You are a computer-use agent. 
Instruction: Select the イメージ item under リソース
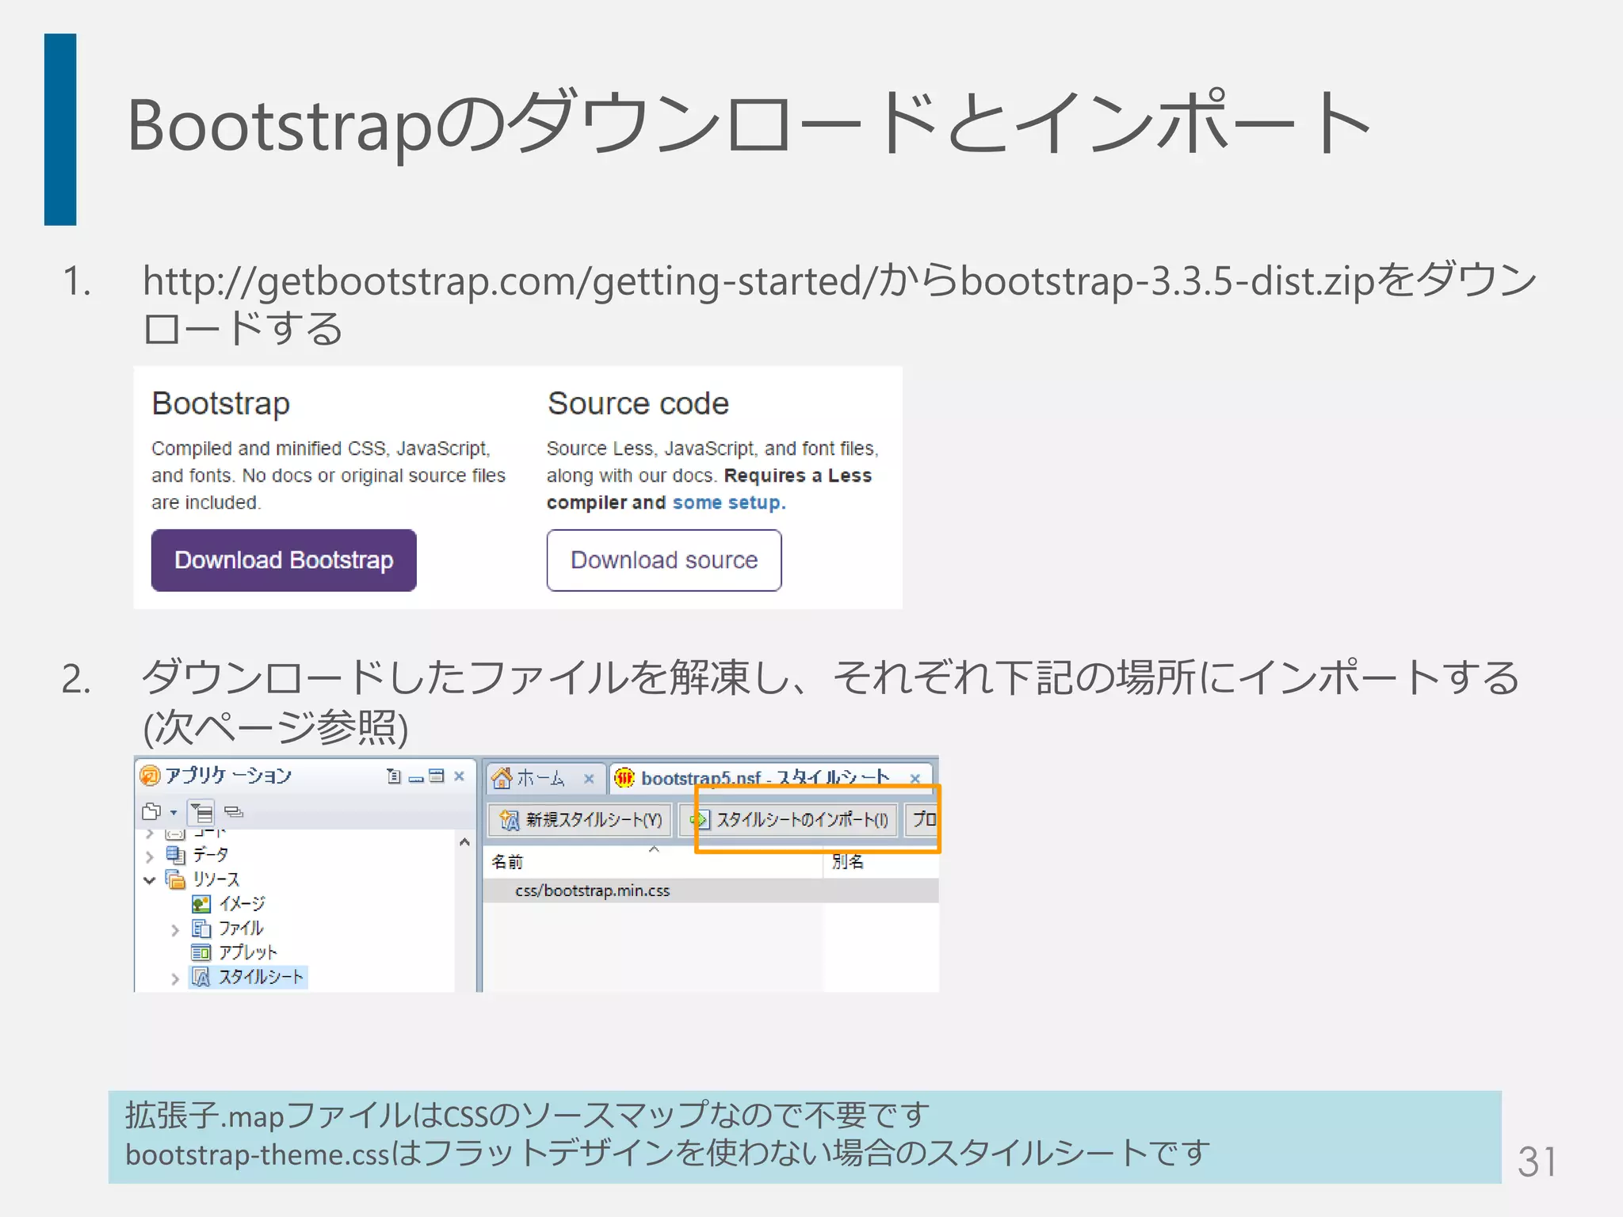[x=242, y=904]
